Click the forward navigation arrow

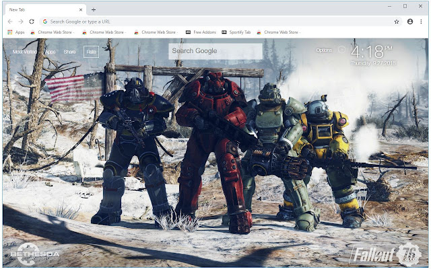[21, 22]
